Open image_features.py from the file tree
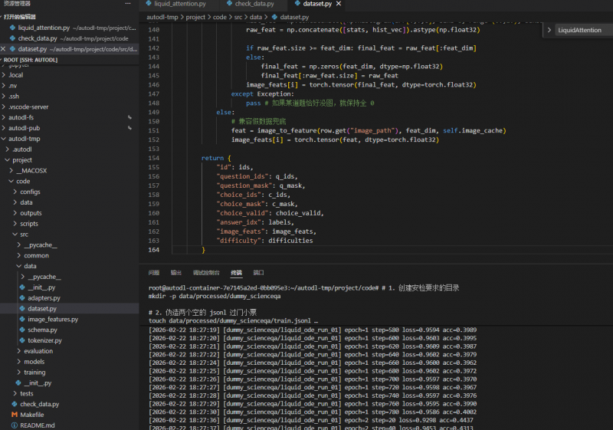This screenshot has height=430, width=613. coord(52,319)
